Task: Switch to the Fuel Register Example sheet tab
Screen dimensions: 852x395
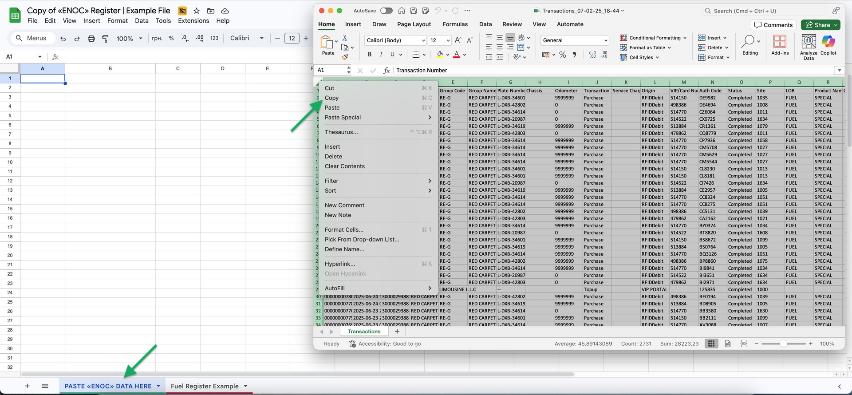Action: (x=209, y=386)
